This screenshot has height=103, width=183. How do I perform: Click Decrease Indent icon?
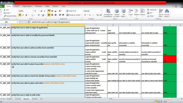60,15
